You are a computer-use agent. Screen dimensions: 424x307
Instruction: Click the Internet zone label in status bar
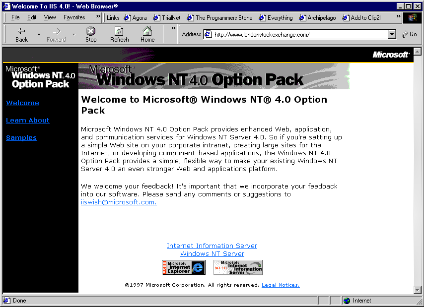362,301
